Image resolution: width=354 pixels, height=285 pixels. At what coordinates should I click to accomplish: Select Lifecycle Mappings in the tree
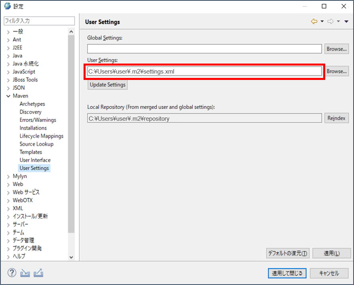(41, 136)
